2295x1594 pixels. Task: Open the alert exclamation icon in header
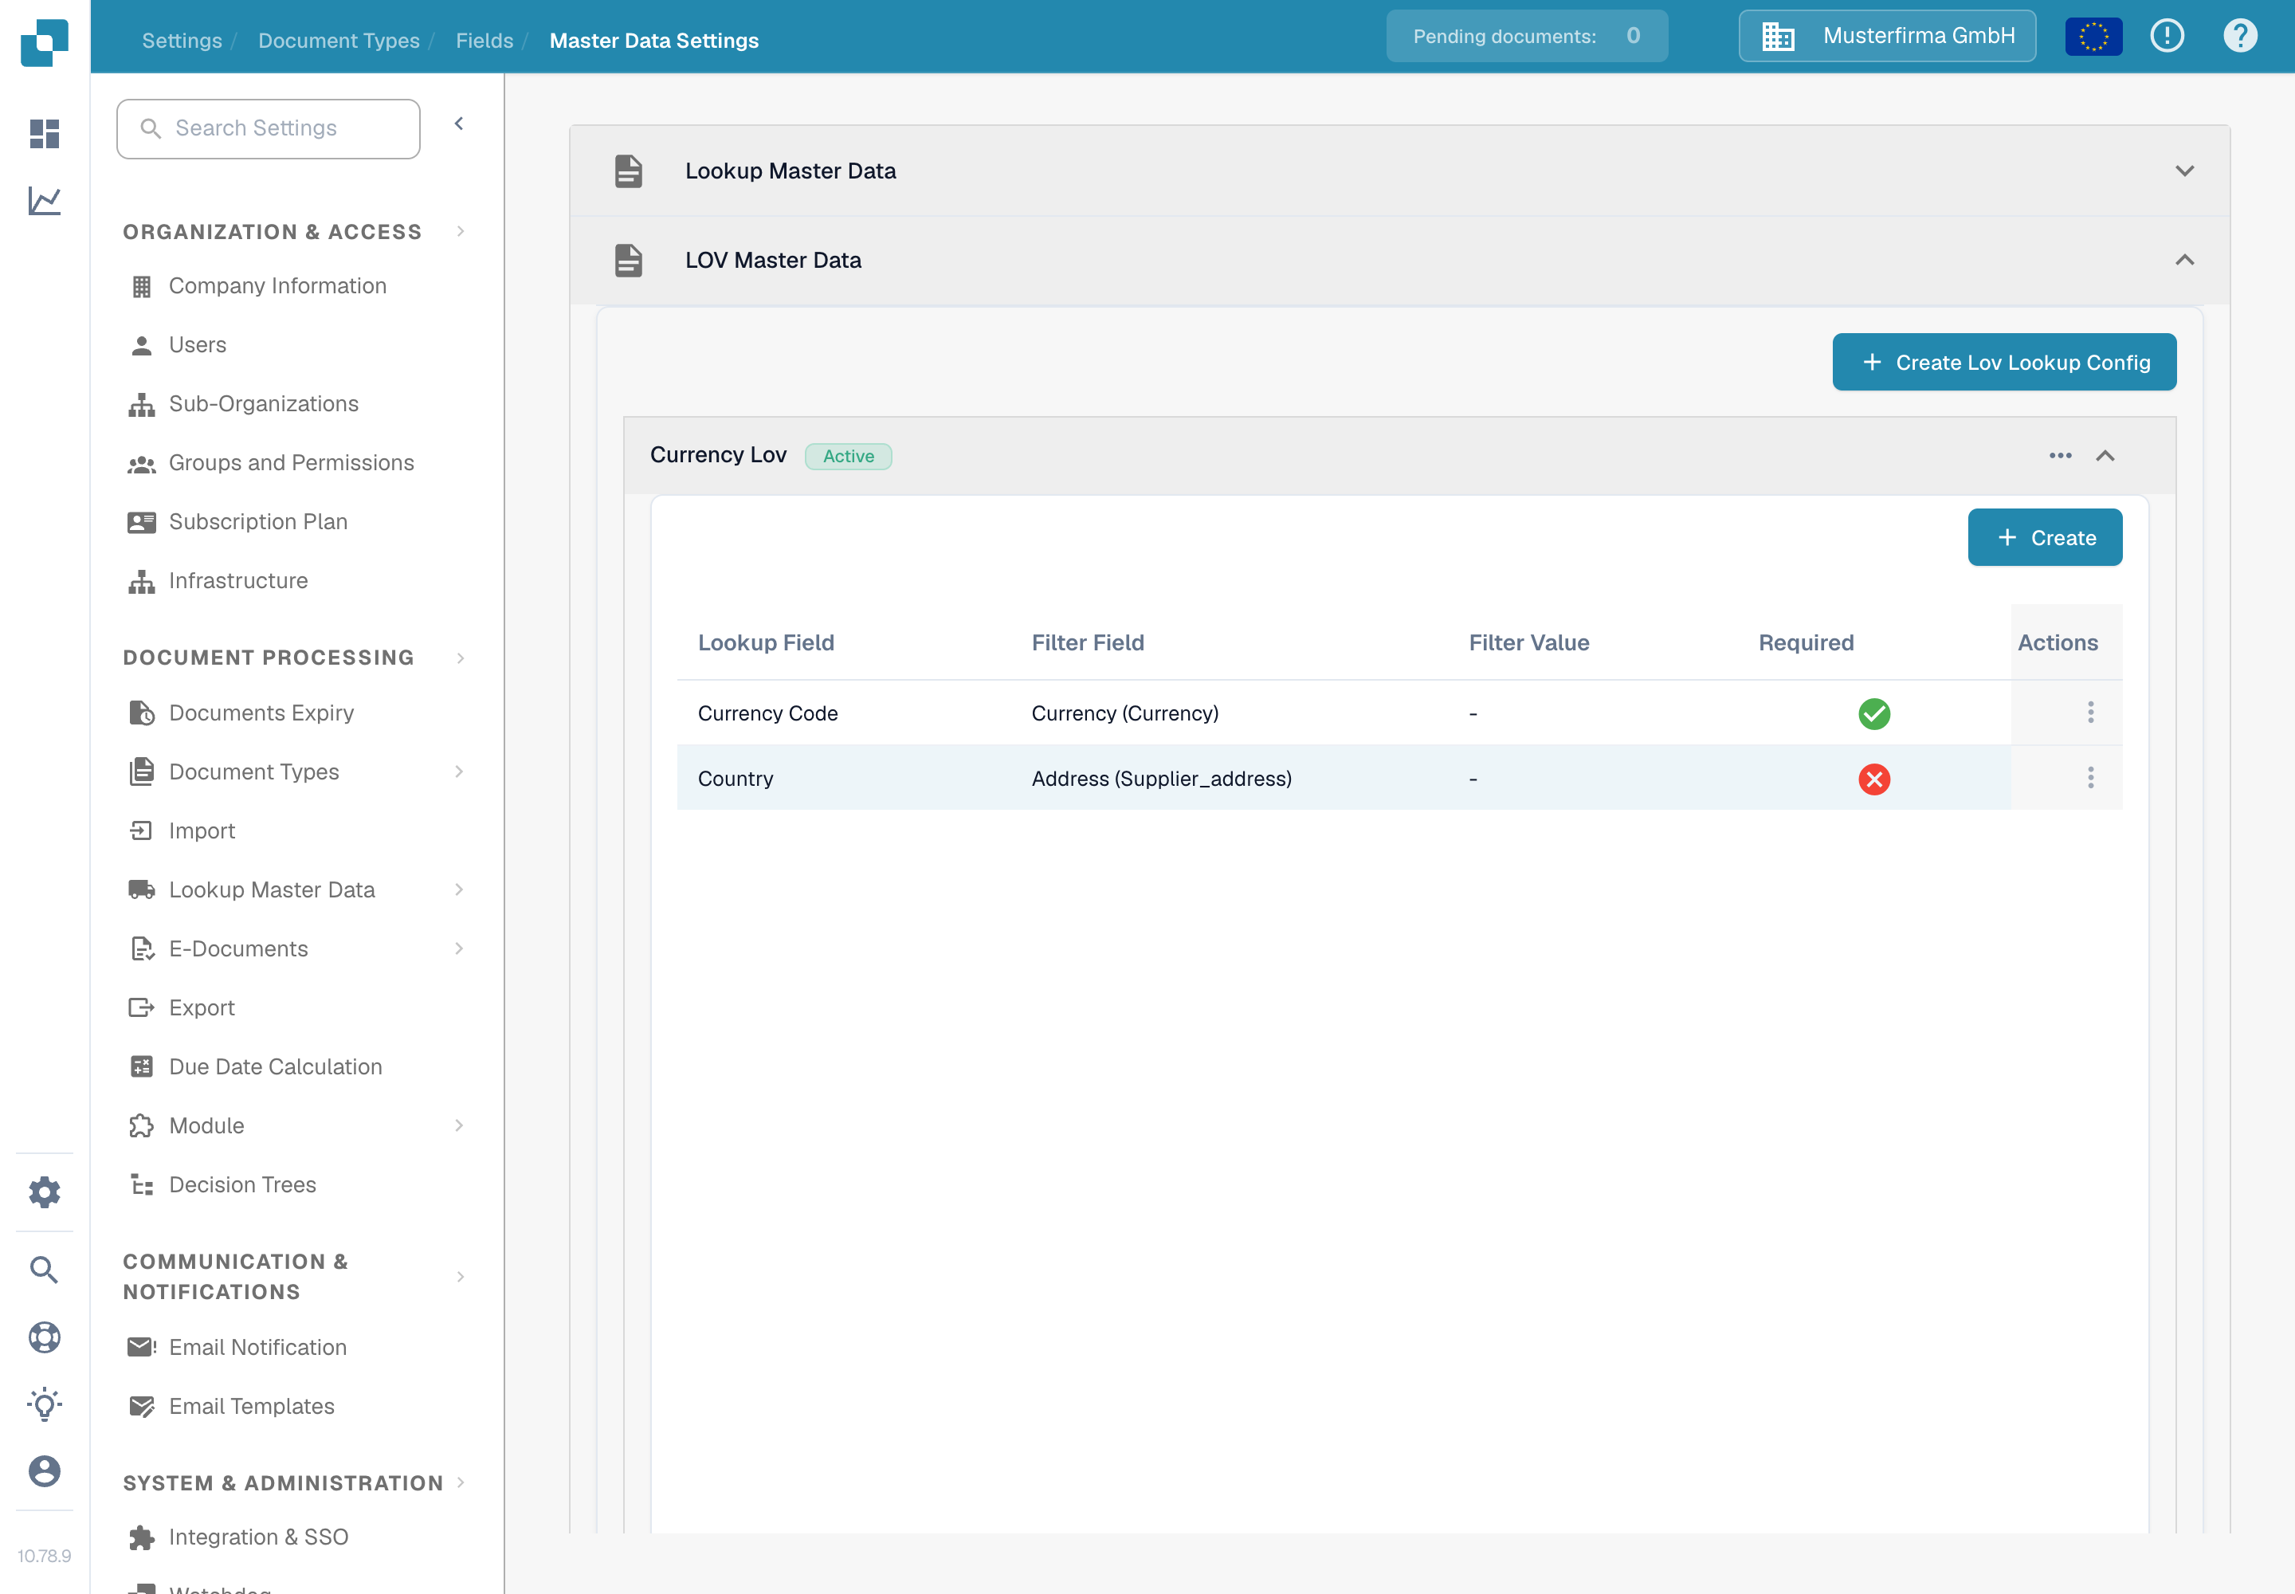coord(2167,36)
